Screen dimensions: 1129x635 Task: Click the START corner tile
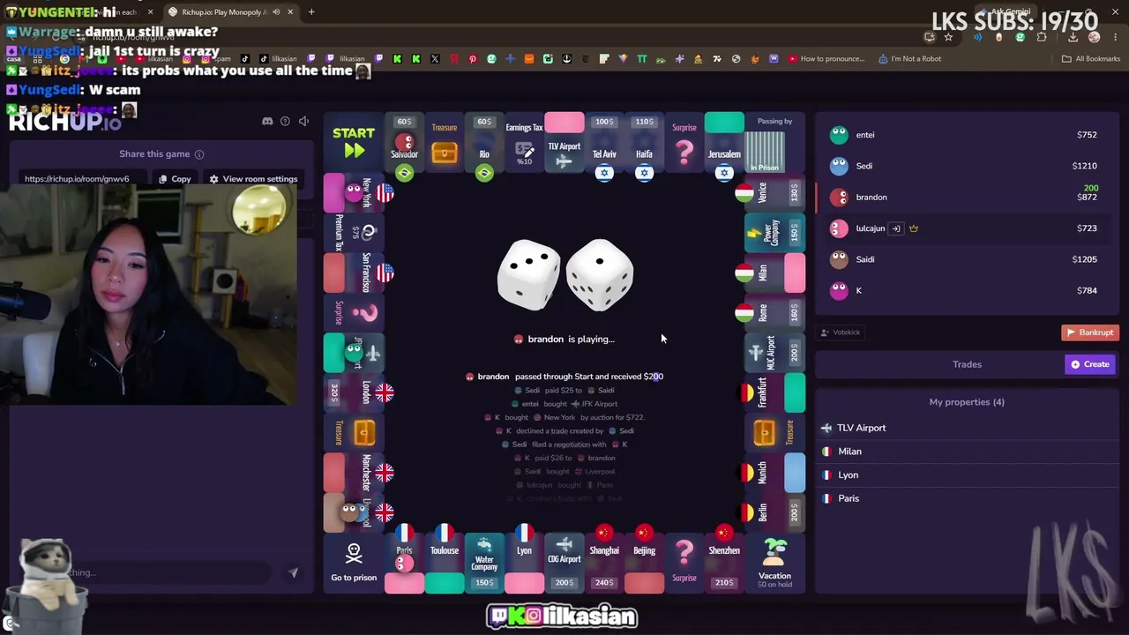click(x=354, y=142)
